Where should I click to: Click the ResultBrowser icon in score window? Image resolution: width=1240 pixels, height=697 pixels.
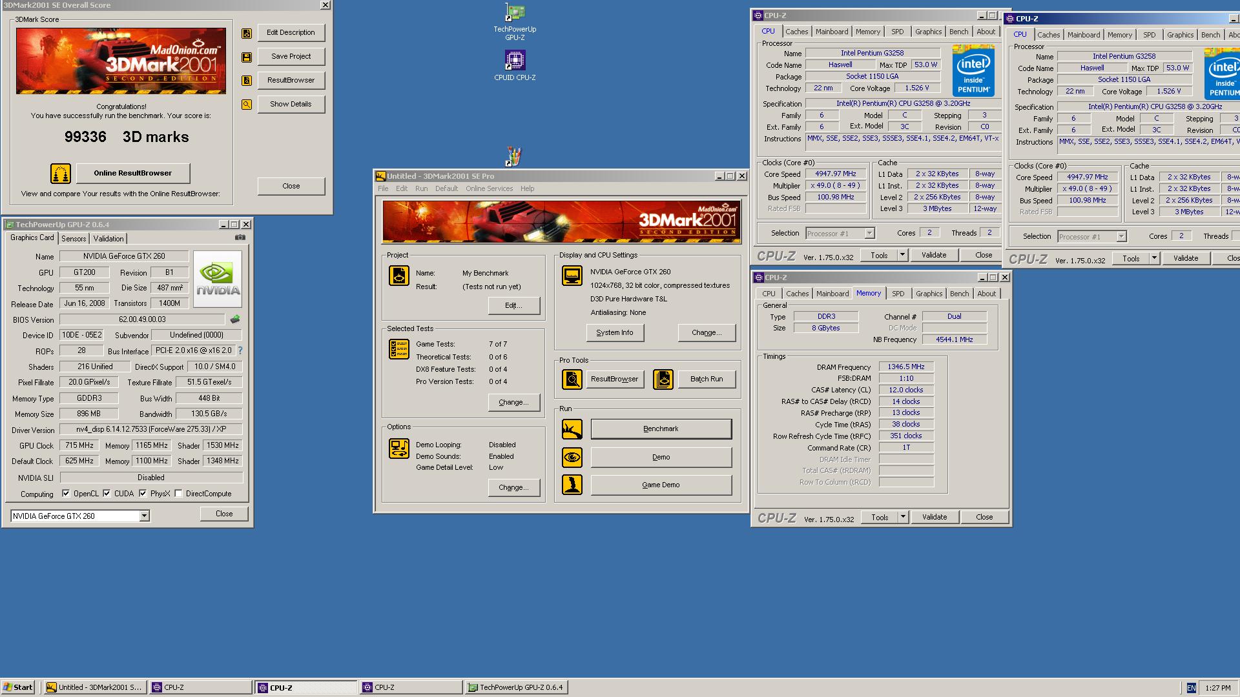click(x=247, y=81)
